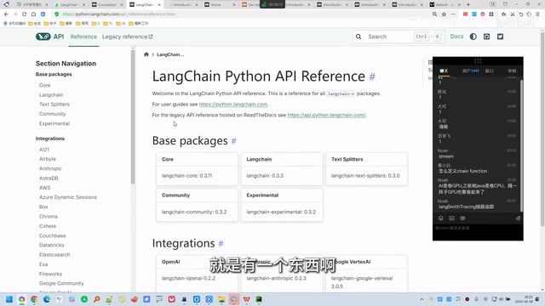Viewport: 545px width, 306px height.
Task: Follow the python.langchain.com user guides link
Action: point(233,104)
